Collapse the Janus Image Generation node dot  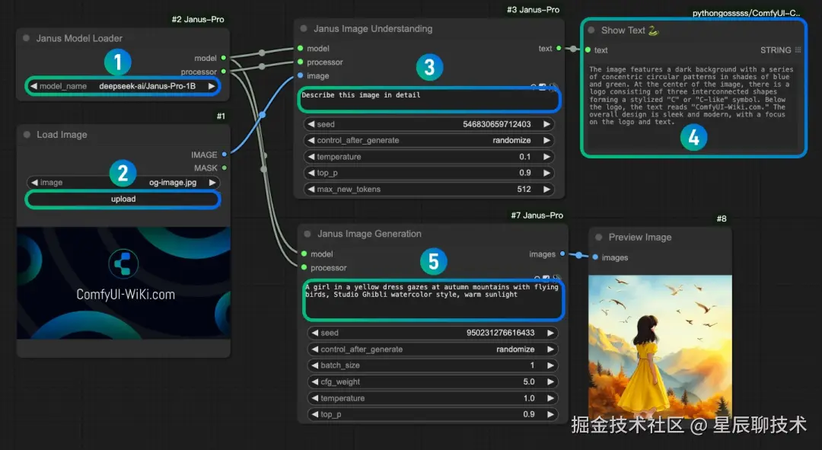pos(307,234)
